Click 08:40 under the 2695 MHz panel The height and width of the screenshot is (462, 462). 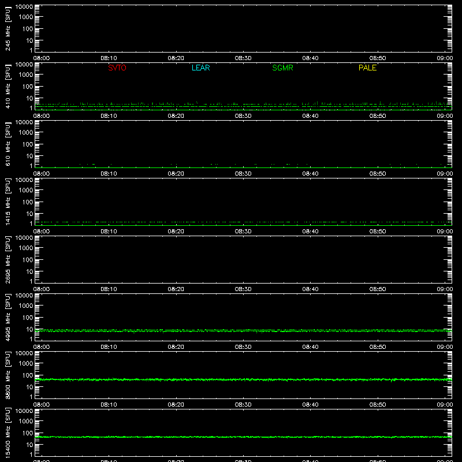(x=310, y=289)
